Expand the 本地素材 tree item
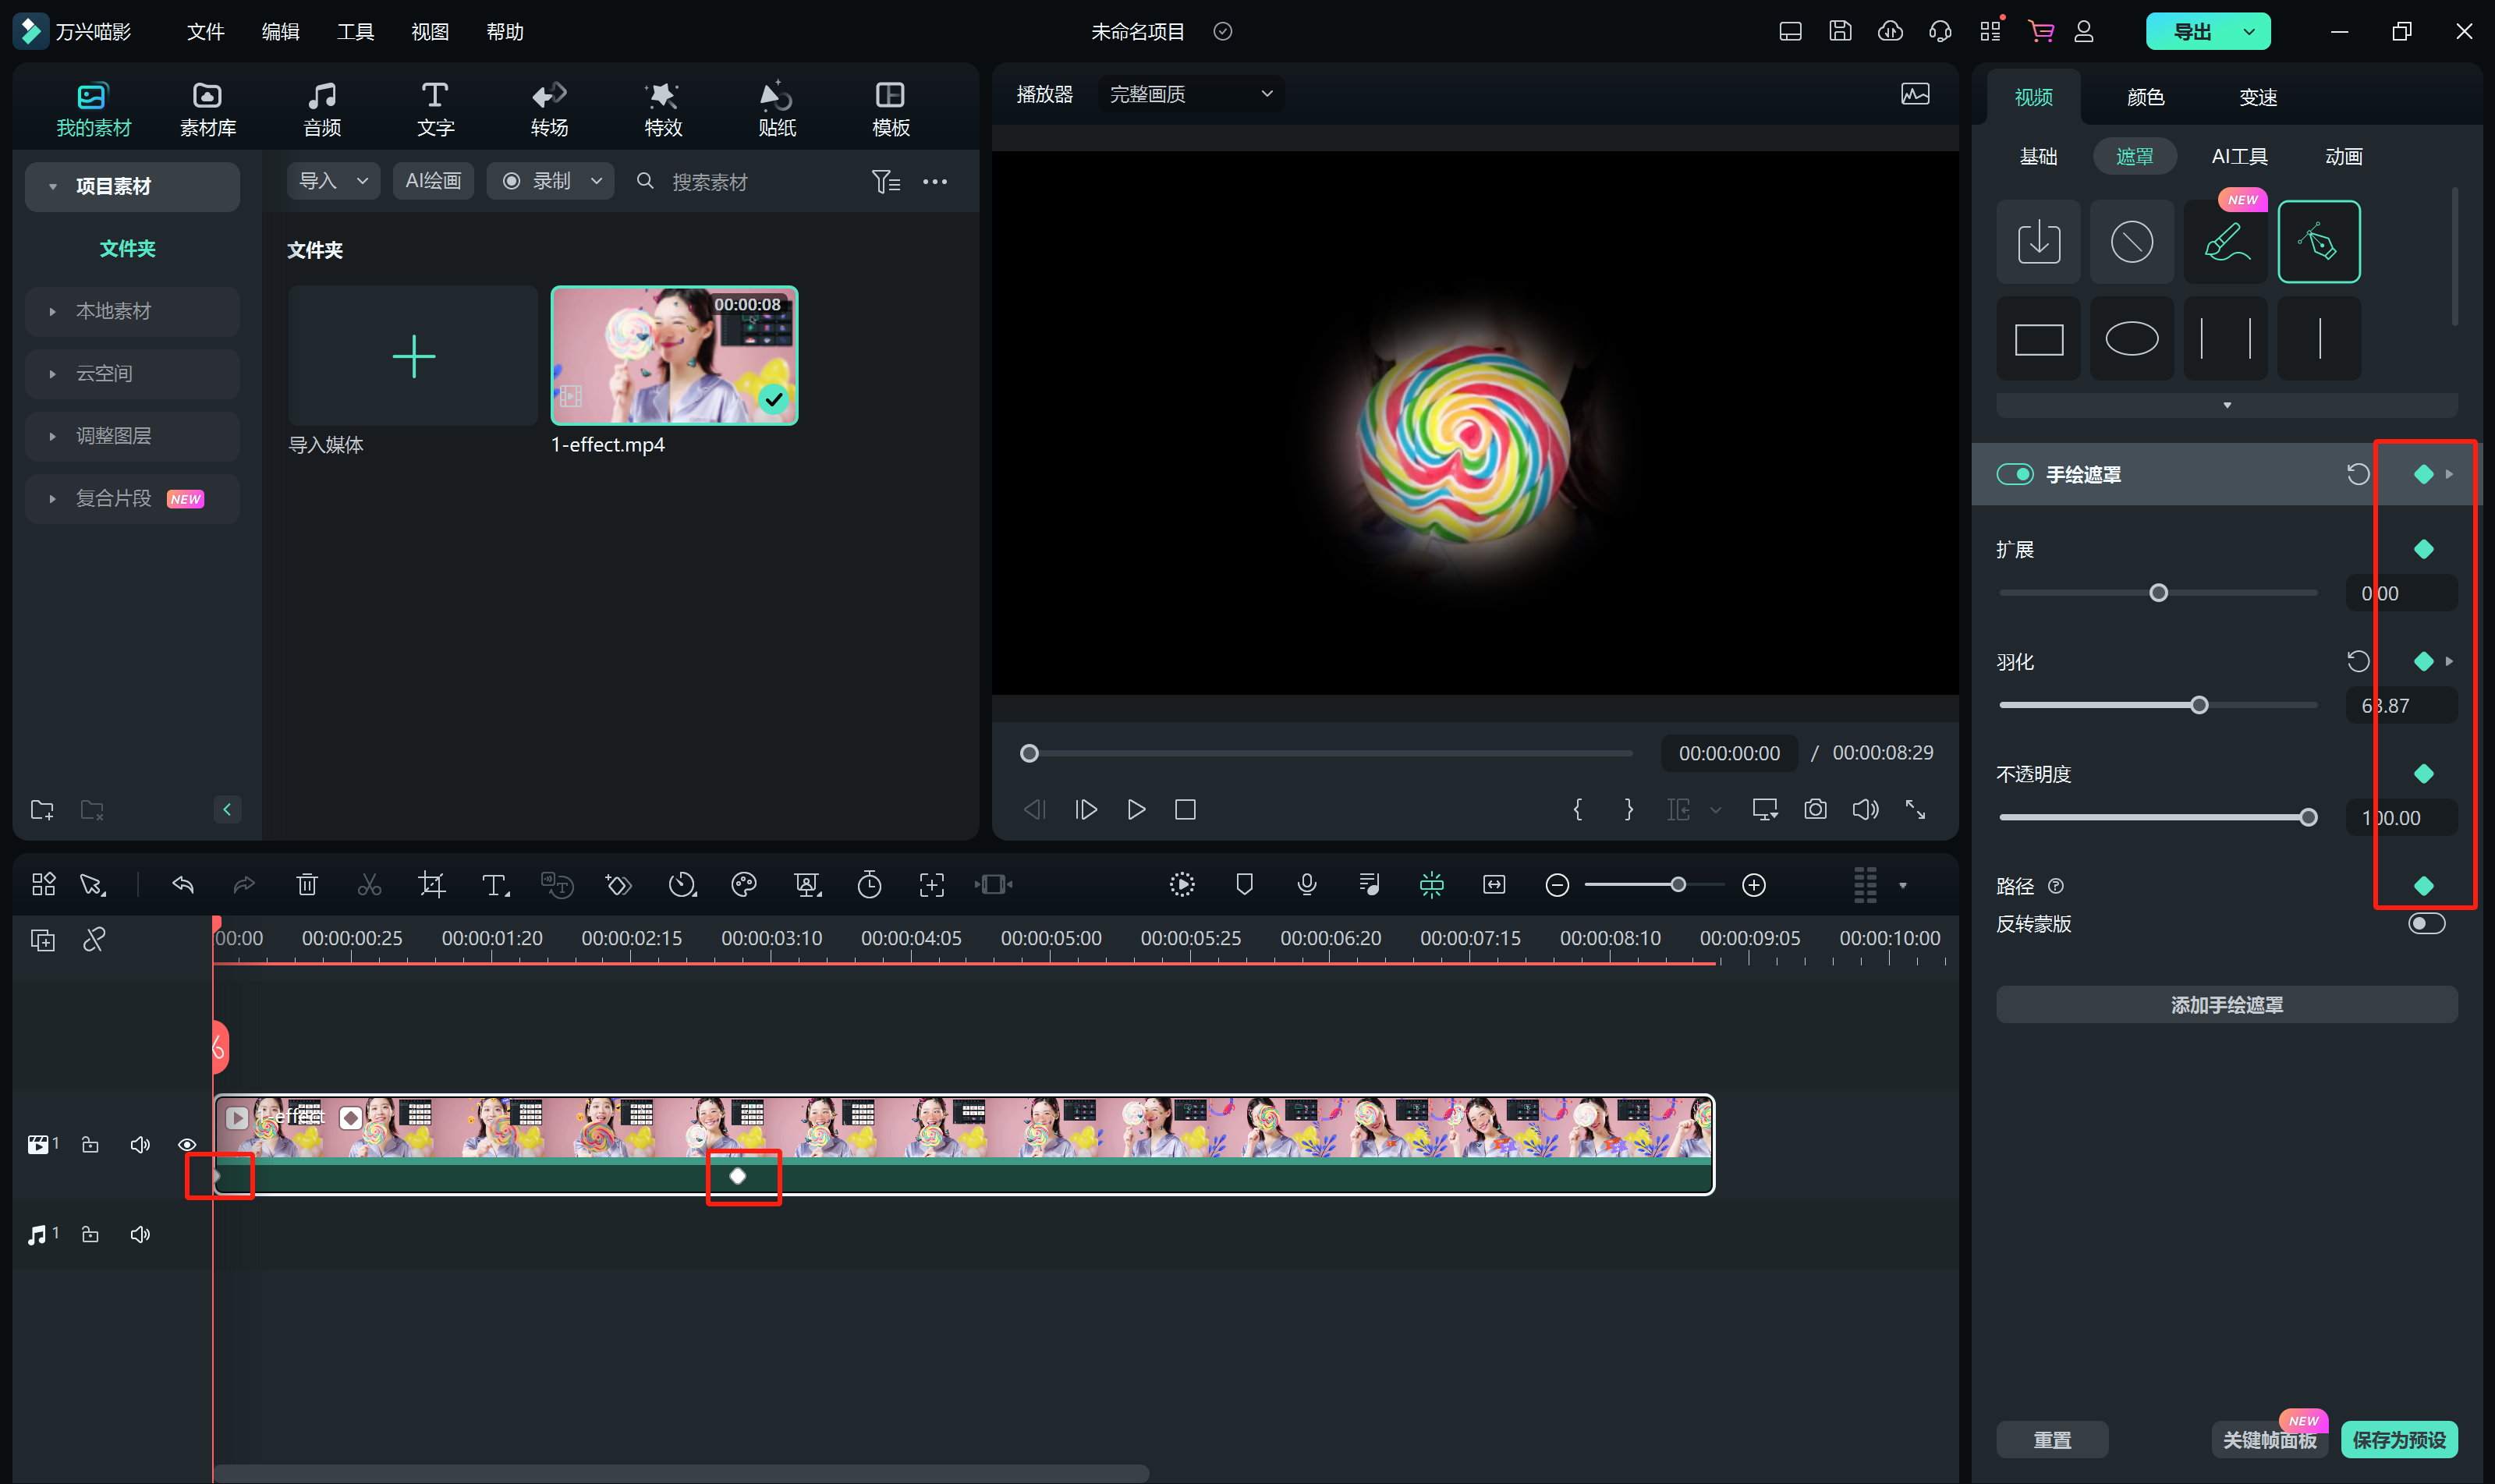The height and width of the screenshot is (1484, 2495). tap(53, 311)
